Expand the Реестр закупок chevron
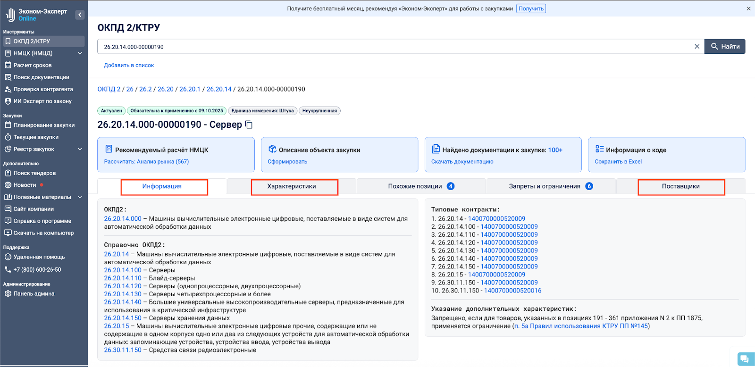The image size is (755, 367). (x=80, y=149)
